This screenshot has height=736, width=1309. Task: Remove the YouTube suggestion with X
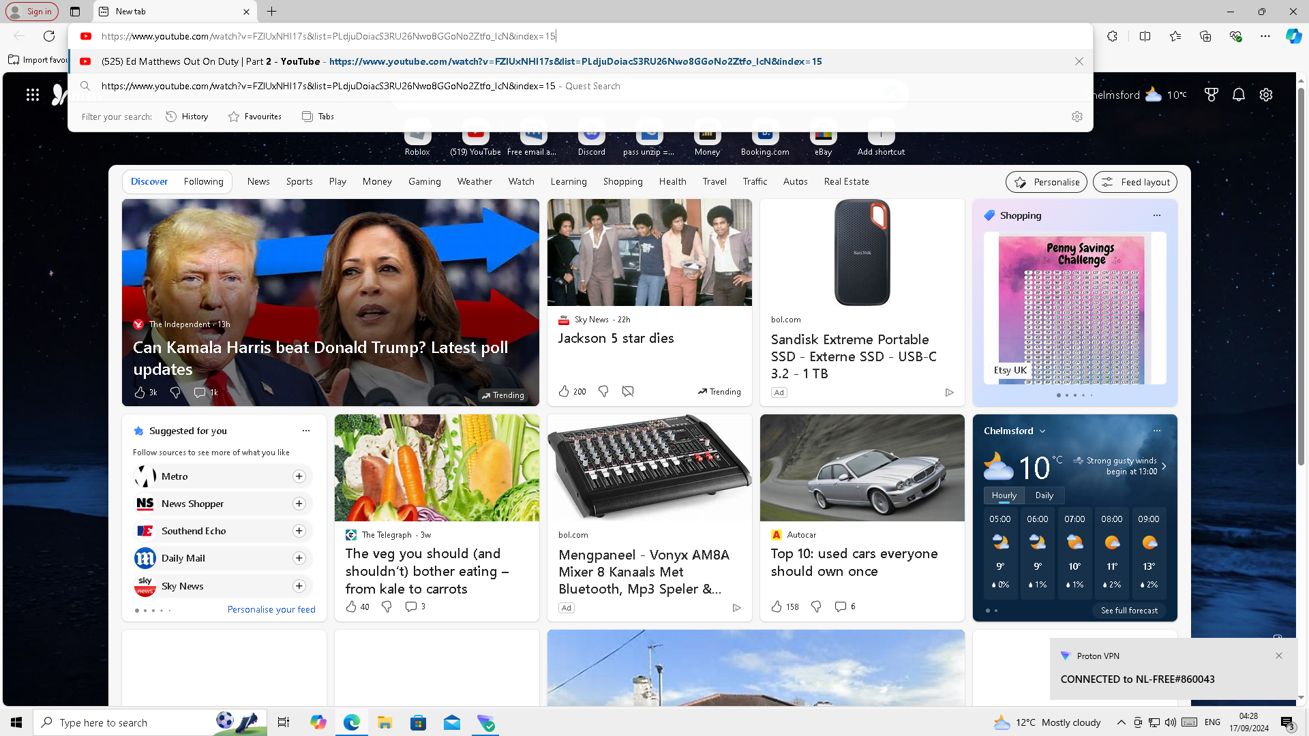point(1079,61)
